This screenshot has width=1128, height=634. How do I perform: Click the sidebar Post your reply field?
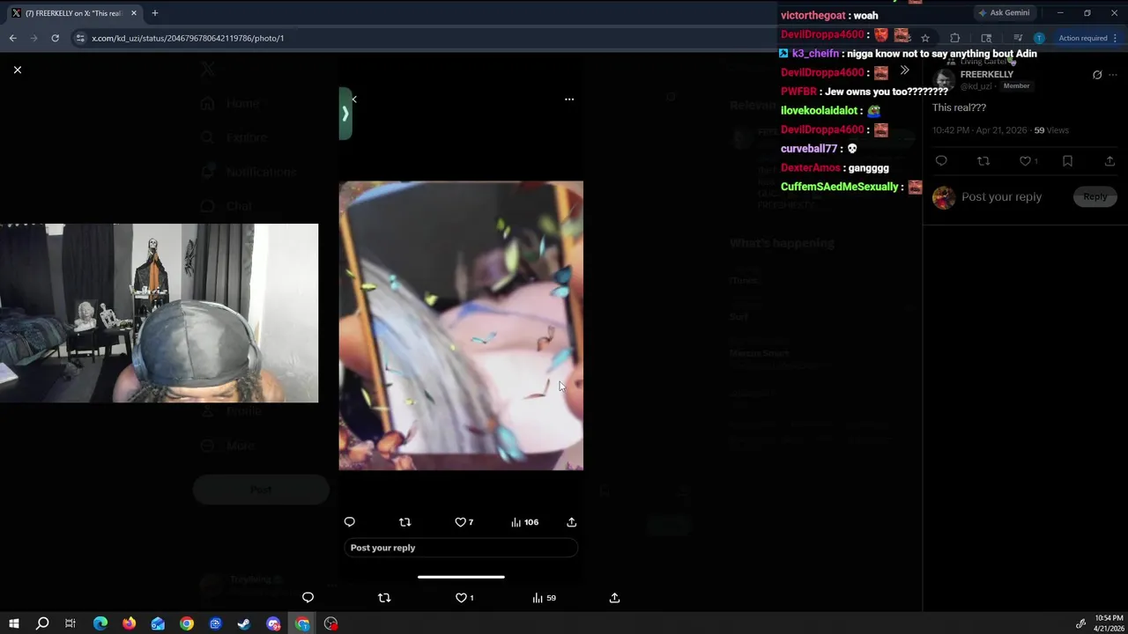1001,197
